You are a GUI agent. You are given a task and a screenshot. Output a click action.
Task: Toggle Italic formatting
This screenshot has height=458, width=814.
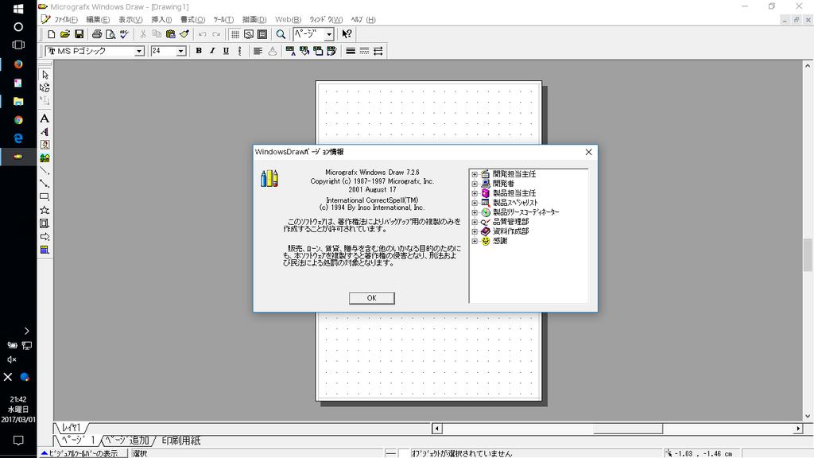coord(211,51)
